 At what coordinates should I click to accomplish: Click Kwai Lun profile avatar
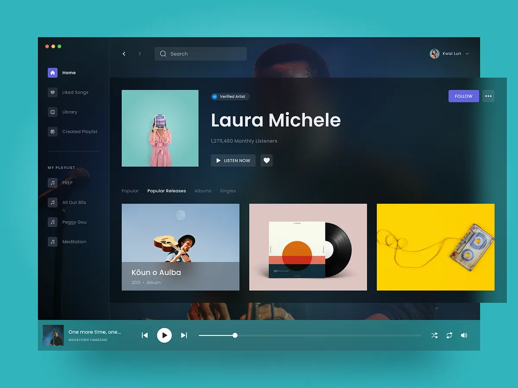(x=435, y=54)
